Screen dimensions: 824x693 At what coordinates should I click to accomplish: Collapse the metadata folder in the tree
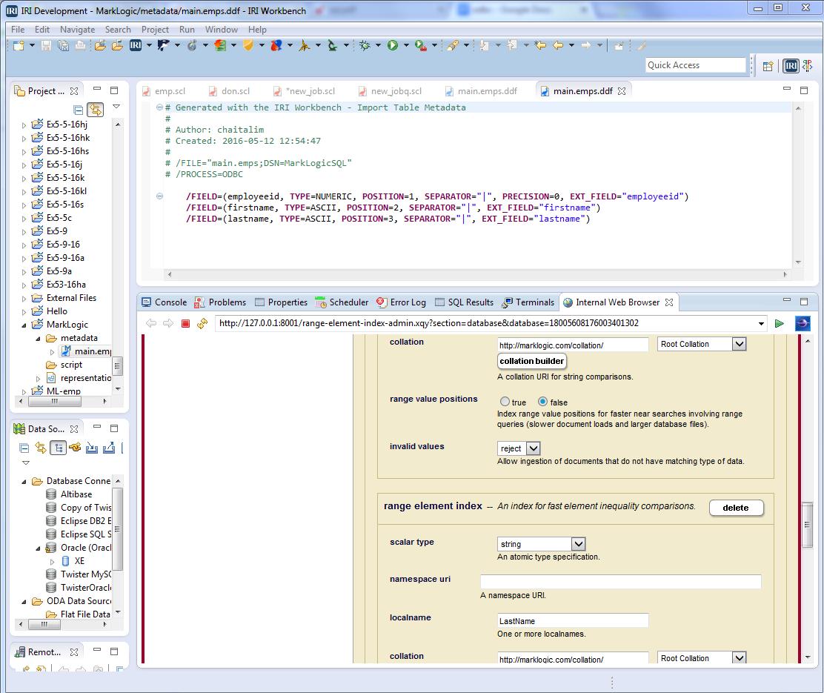pos(38,339)
